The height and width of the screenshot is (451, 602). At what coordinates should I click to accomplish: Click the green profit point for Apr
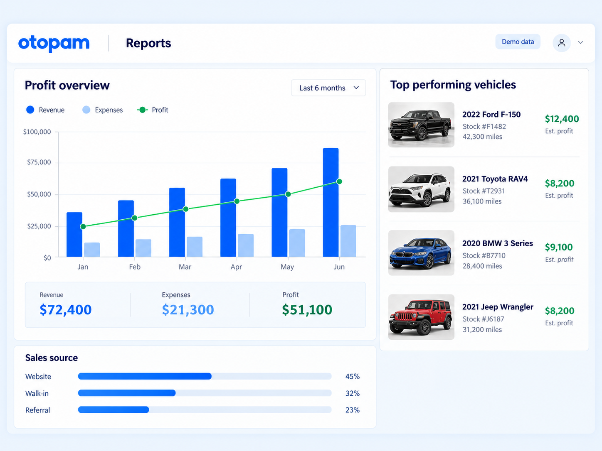click(237, 201)
